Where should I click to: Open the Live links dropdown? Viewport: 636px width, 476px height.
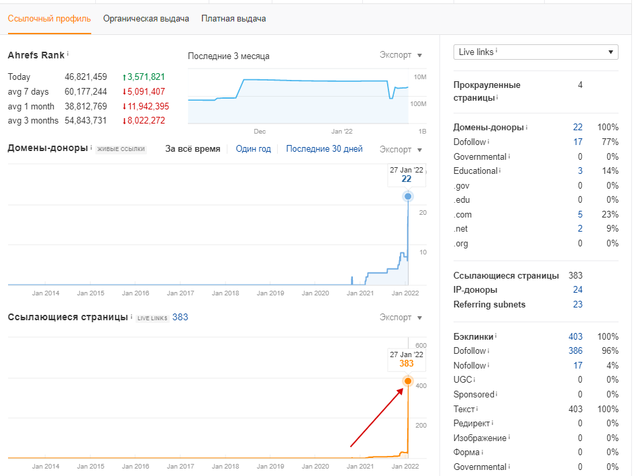[x=535, y=52]
